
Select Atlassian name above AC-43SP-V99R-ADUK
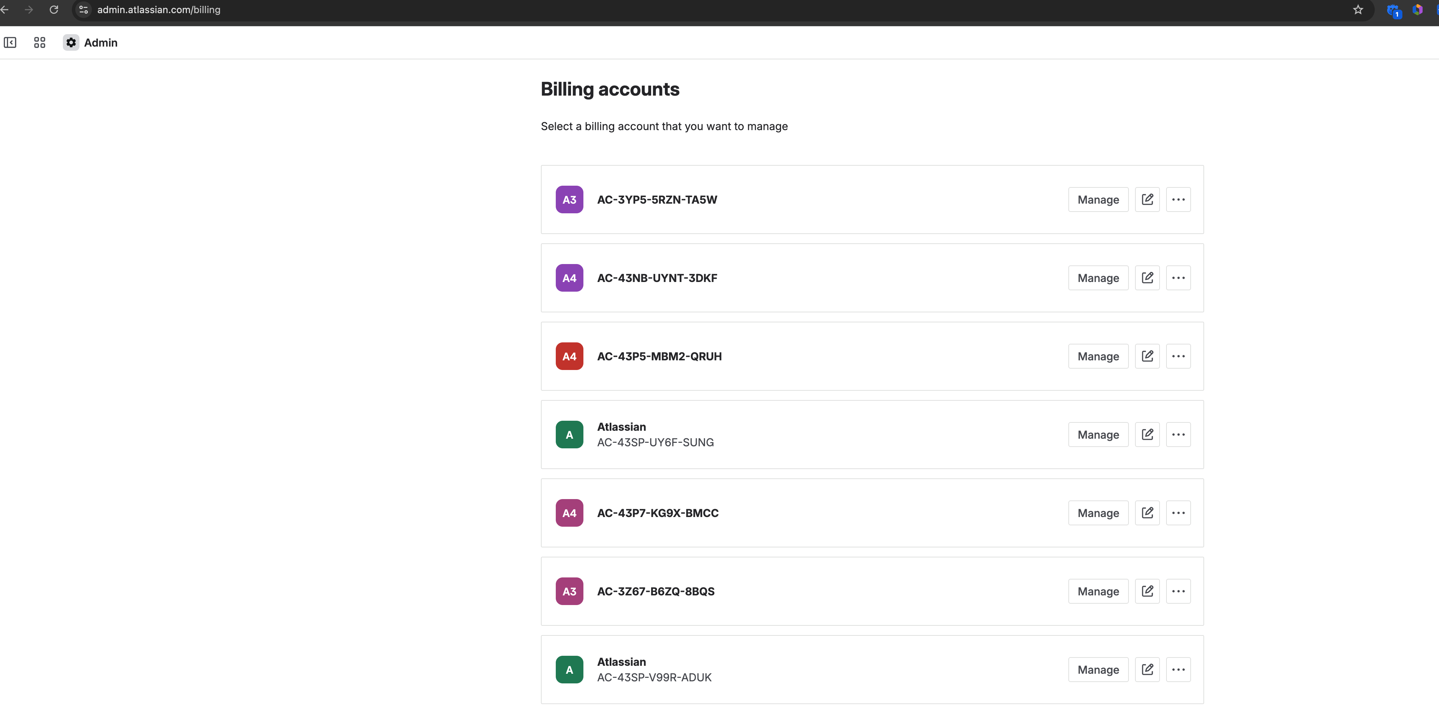(x=621, y=662)
